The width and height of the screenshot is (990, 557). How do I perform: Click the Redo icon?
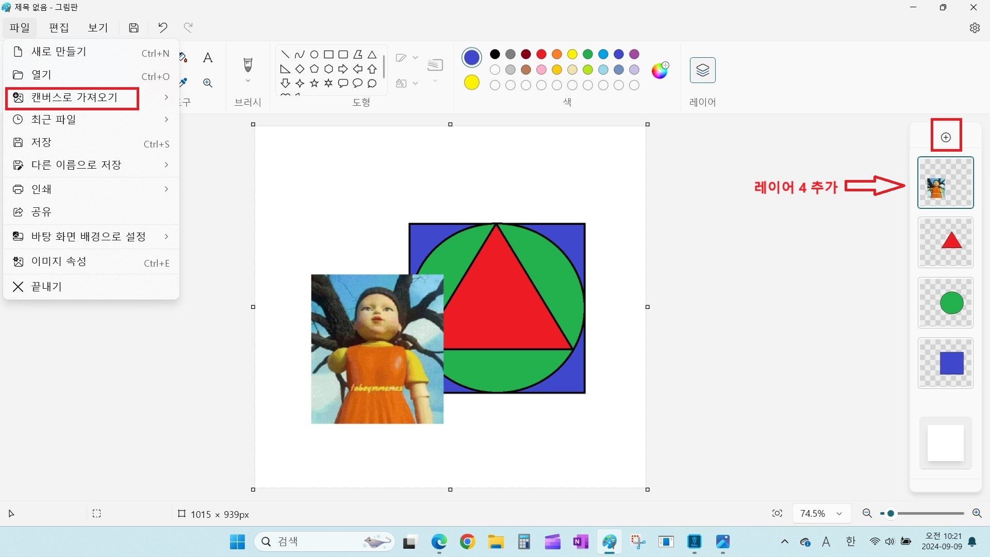pyautogui.click(x=188, y=28)
